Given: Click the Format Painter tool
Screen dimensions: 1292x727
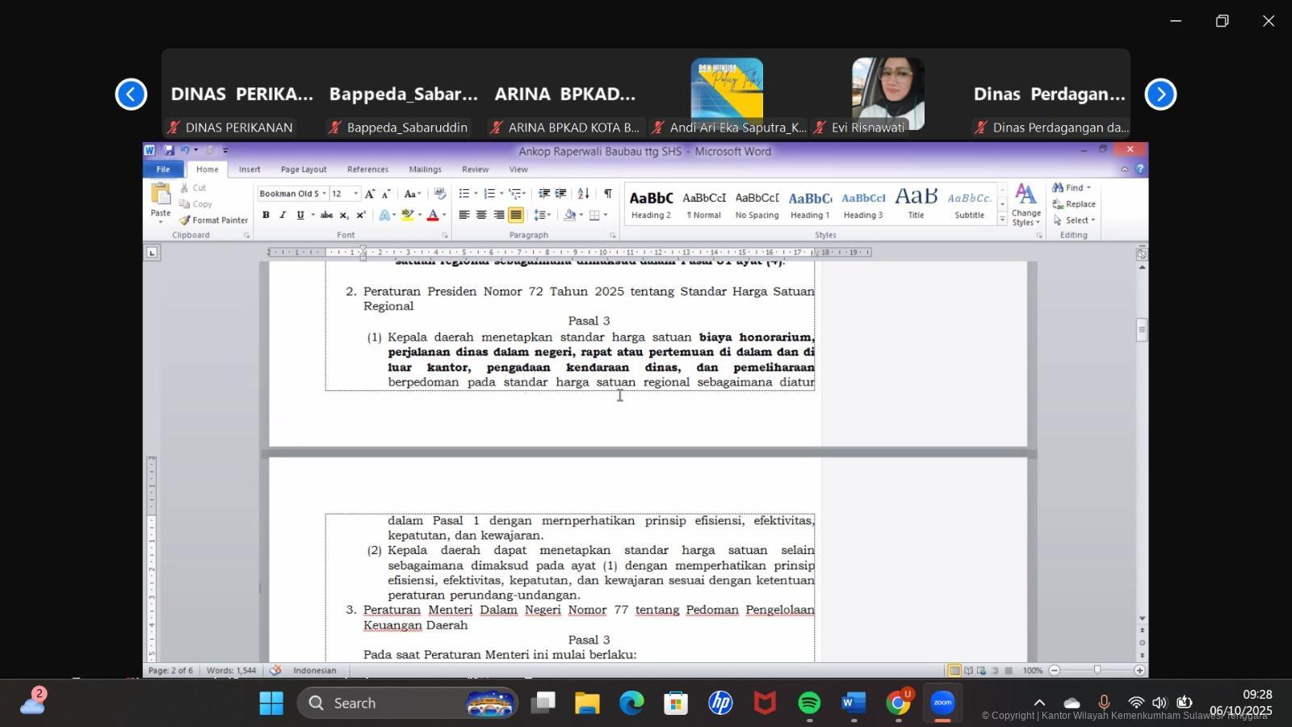Looking at the screenshot, I should pyautogui.click(x=213, y=221).
